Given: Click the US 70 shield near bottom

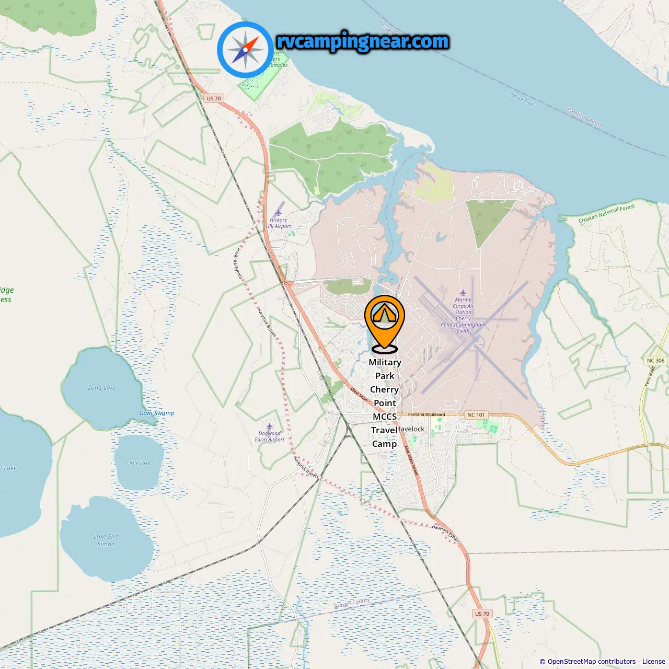Looking at the screenshot, I should 482,614.
